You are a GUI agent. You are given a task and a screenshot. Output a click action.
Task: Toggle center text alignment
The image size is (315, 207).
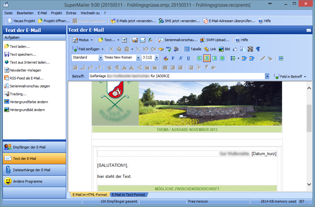[x=207, y=58]
